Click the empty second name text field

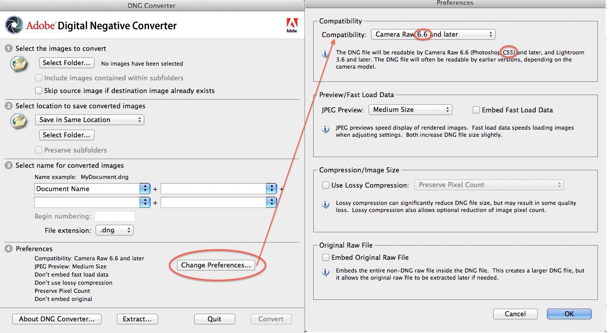click(x=213, y=189)
